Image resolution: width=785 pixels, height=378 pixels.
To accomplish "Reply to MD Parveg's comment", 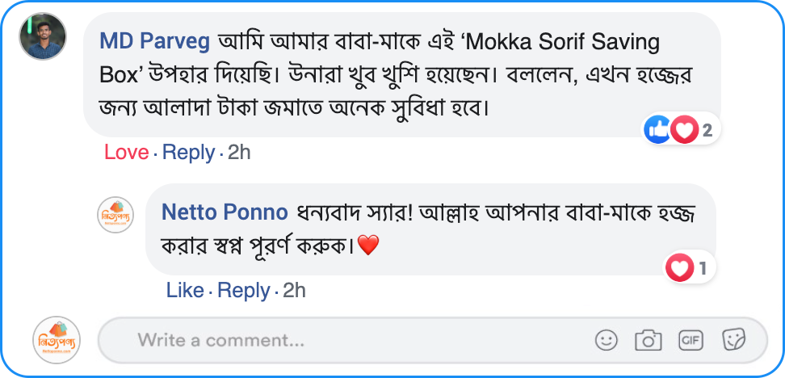I will 189,152.
